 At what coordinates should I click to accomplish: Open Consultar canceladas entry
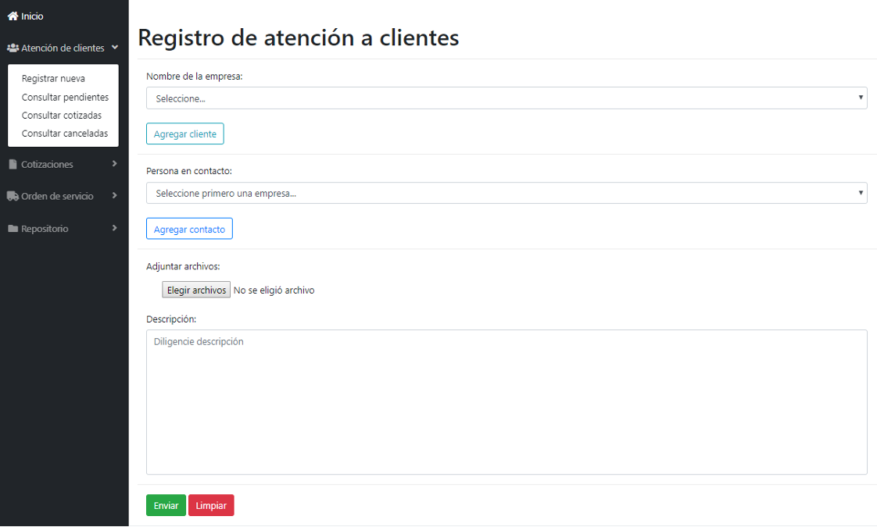tap(65, 134)
